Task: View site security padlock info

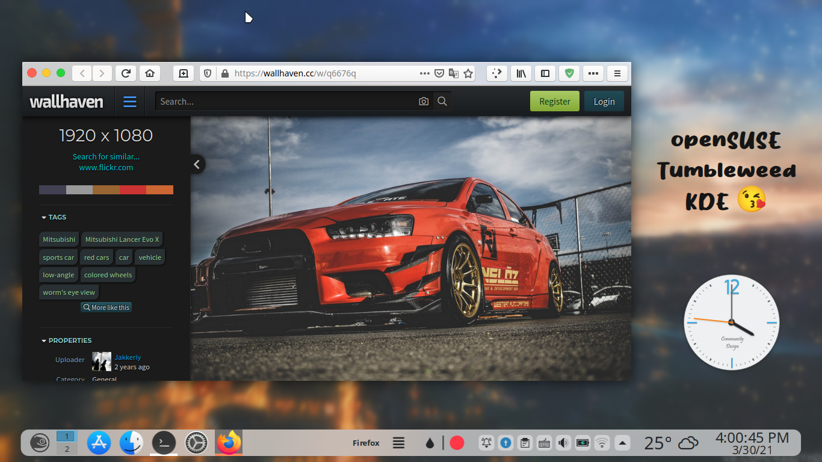Action: pos(225,73)
